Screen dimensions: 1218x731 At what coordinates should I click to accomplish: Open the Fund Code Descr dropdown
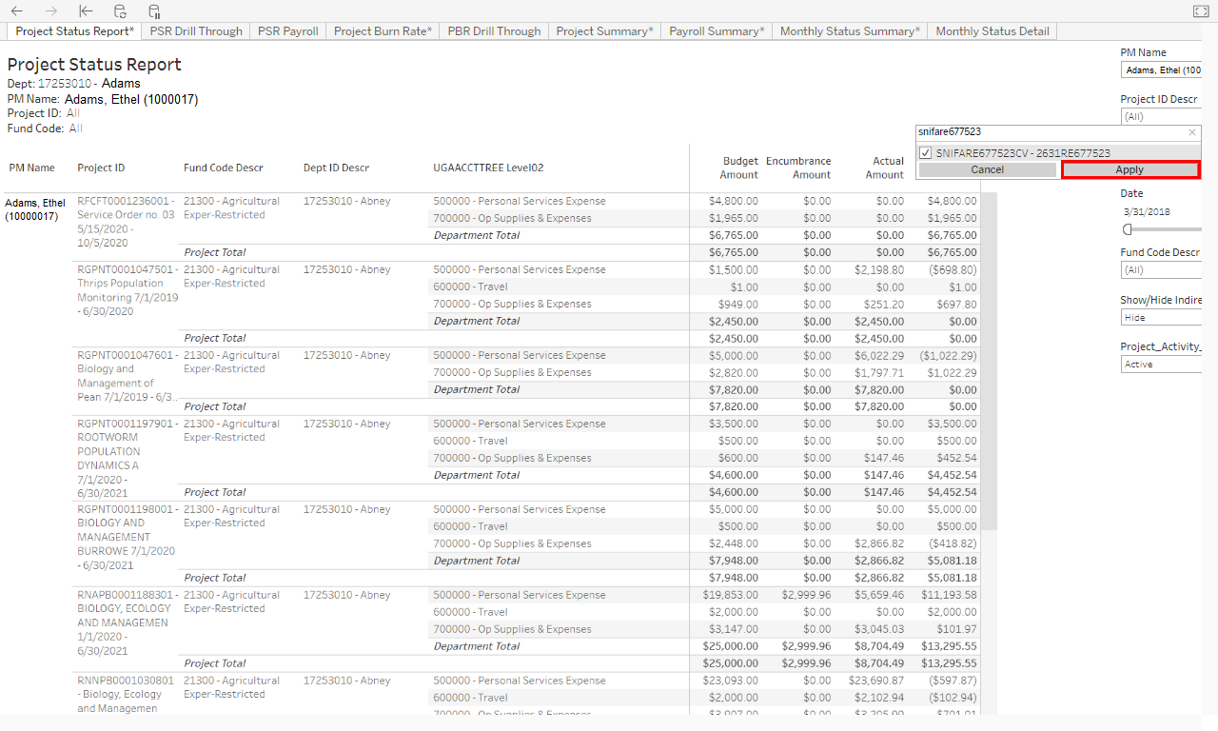[x=1162, y=269]
